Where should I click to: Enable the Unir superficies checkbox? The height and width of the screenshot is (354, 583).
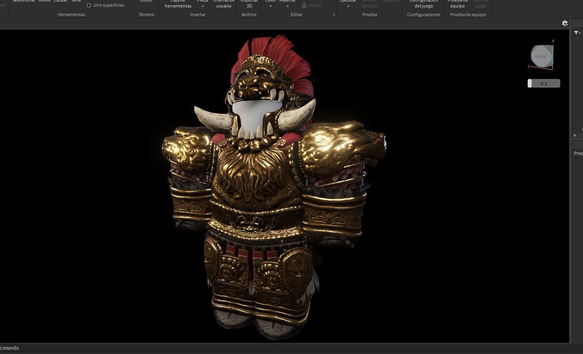88,5
